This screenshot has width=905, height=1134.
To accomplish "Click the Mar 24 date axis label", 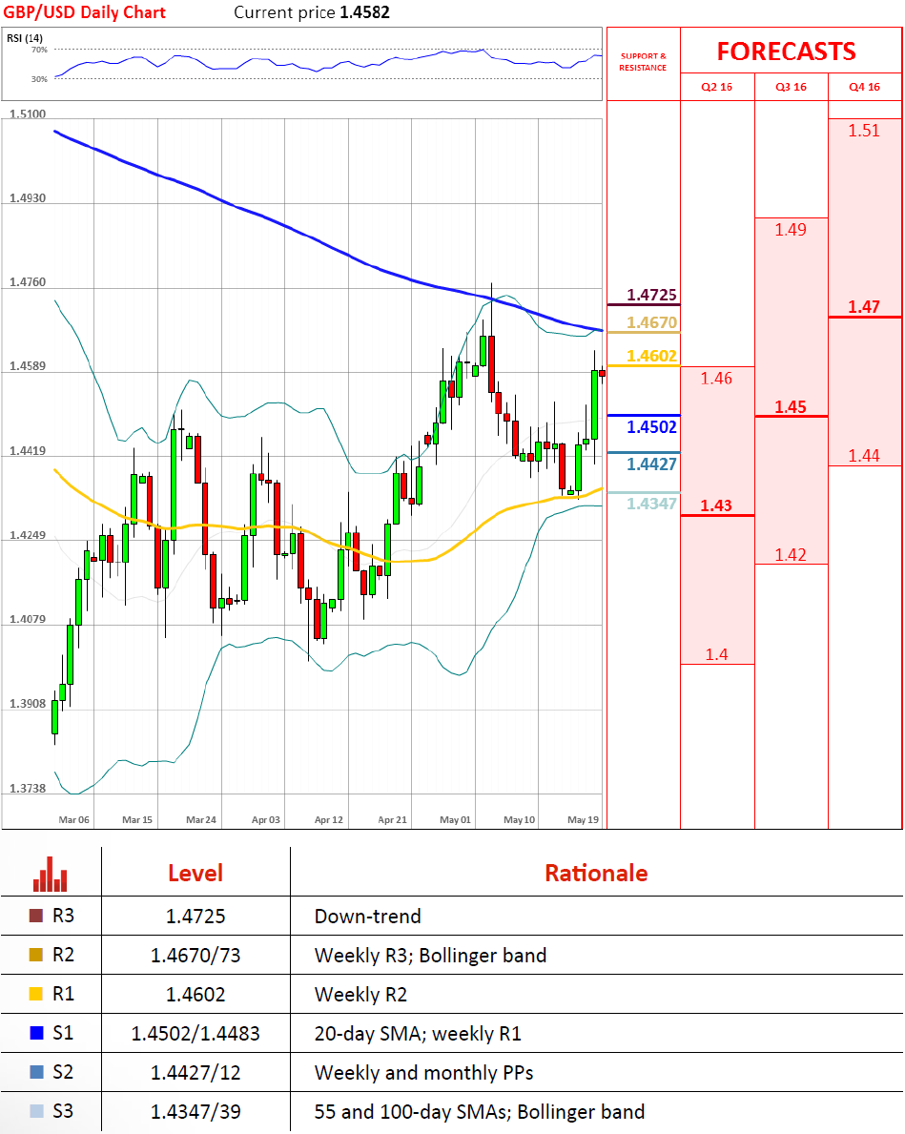I will (201, 819).
